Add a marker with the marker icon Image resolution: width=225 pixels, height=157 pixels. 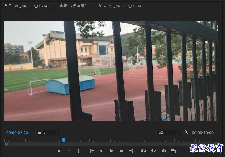(x=59, y=151)
